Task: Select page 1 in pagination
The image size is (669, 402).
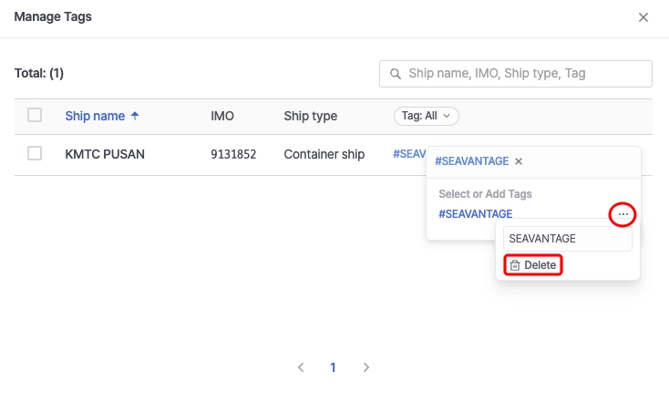Action: tap(334, 367)
